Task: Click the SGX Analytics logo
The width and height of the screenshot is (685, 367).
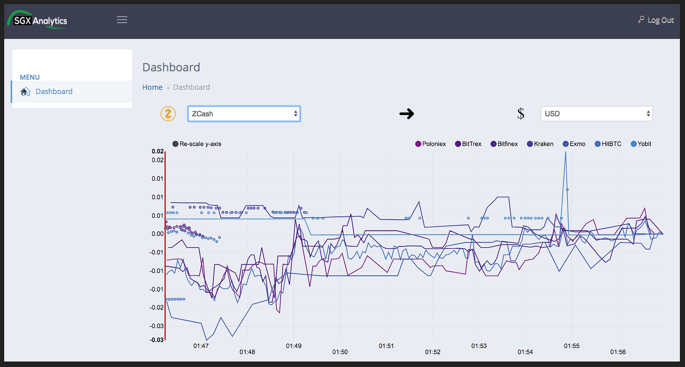Action: point(37,20)
